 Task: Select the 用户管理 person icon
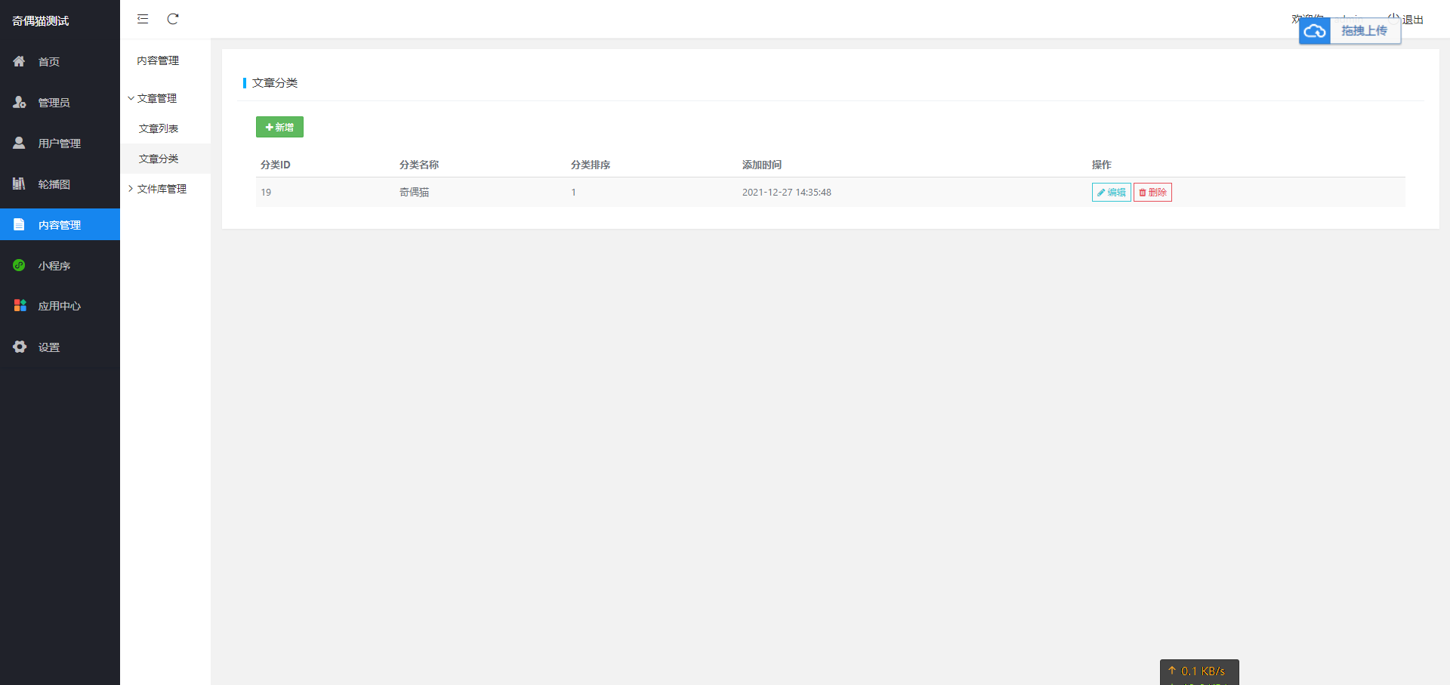(20, 143)
